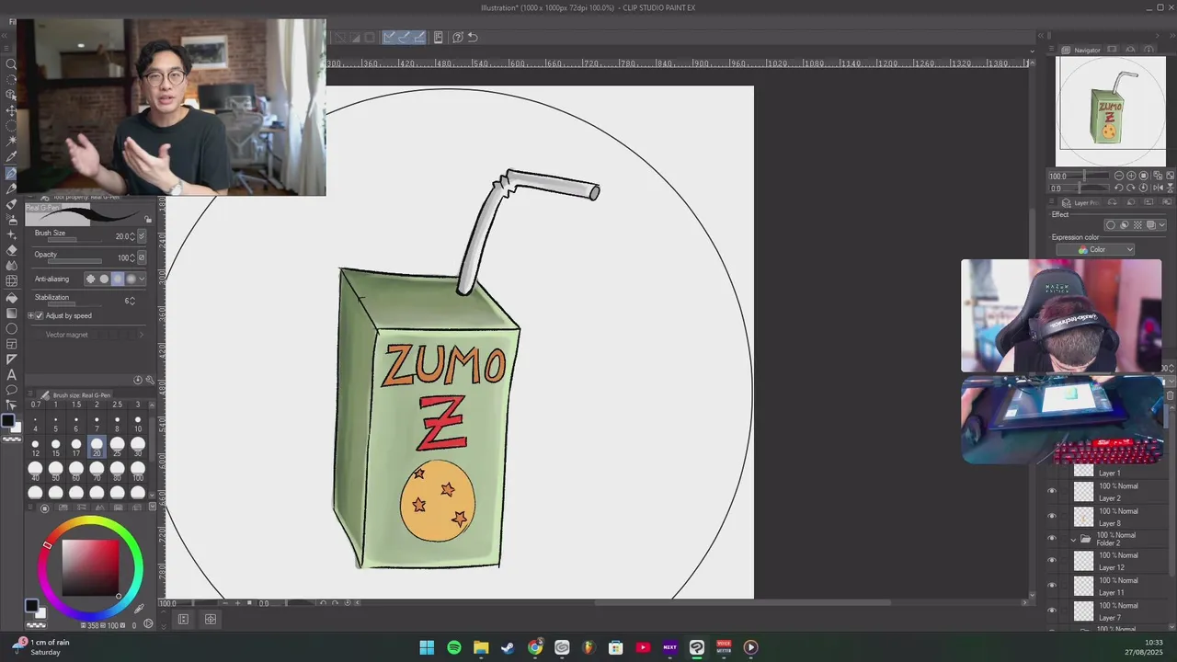
Task: Hide Layer 8 with its eye icon
Action: 1052,516
